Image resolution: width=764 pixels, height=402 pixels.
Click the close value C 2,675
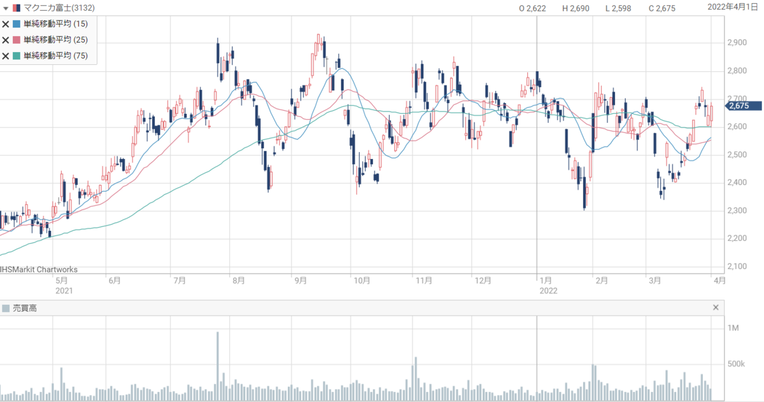(661, 8)
